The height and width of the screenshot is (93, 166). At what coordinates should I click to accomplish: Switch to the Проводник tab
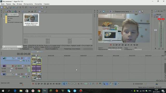(x=25, y=49)
